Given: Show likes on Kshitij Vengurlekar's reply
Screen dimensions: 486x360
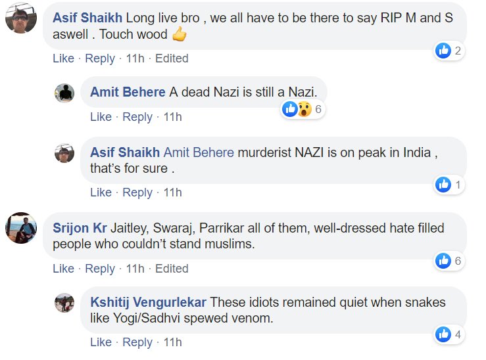Looking at the screenshot, I should 450,334.
